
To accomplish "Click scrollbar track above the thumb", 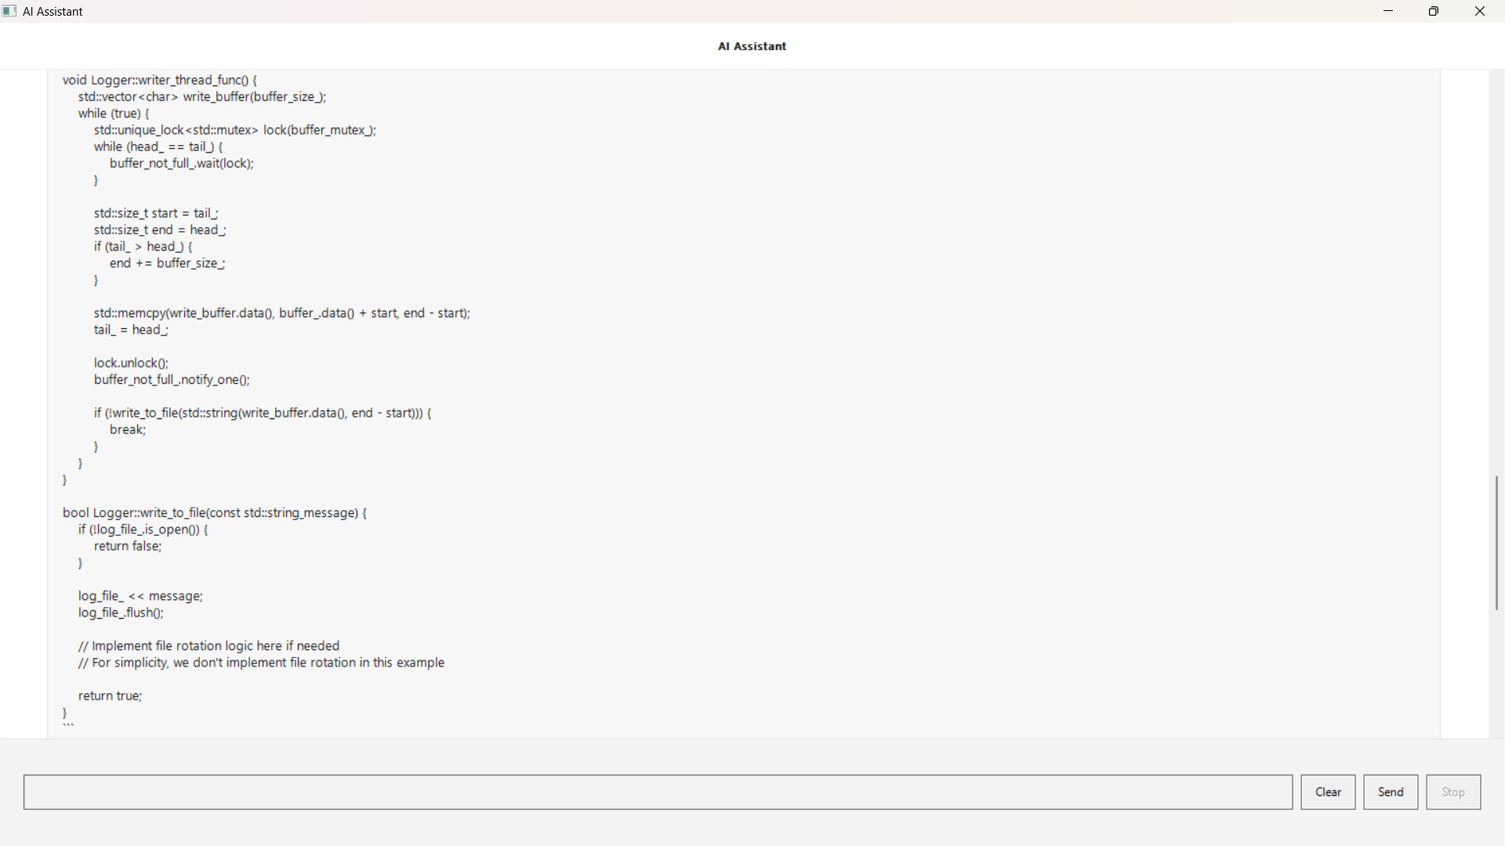I will pos(1496,274).
